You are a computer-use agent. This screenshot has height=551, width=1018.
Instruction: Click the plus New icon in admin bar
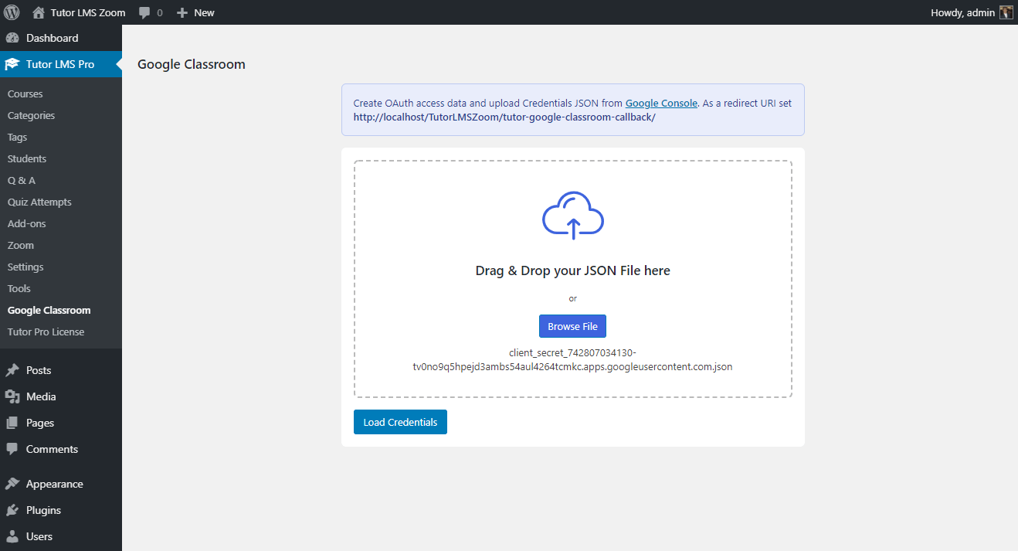click(182, 12)
